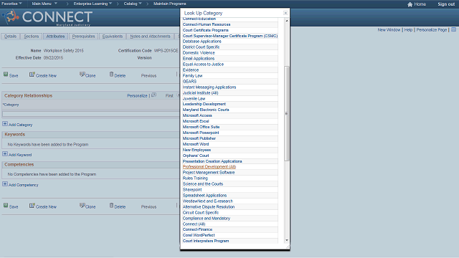Select Court Certificate Programs category

tap(206, 30)
